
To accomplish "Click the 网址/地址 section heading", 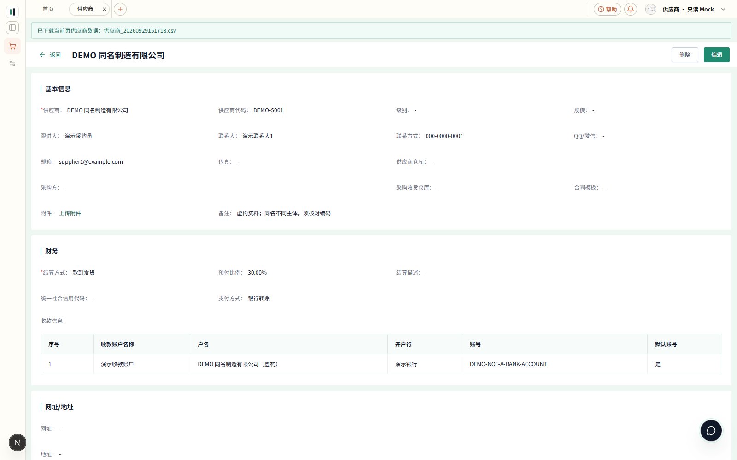I will (x=59, y=407).
